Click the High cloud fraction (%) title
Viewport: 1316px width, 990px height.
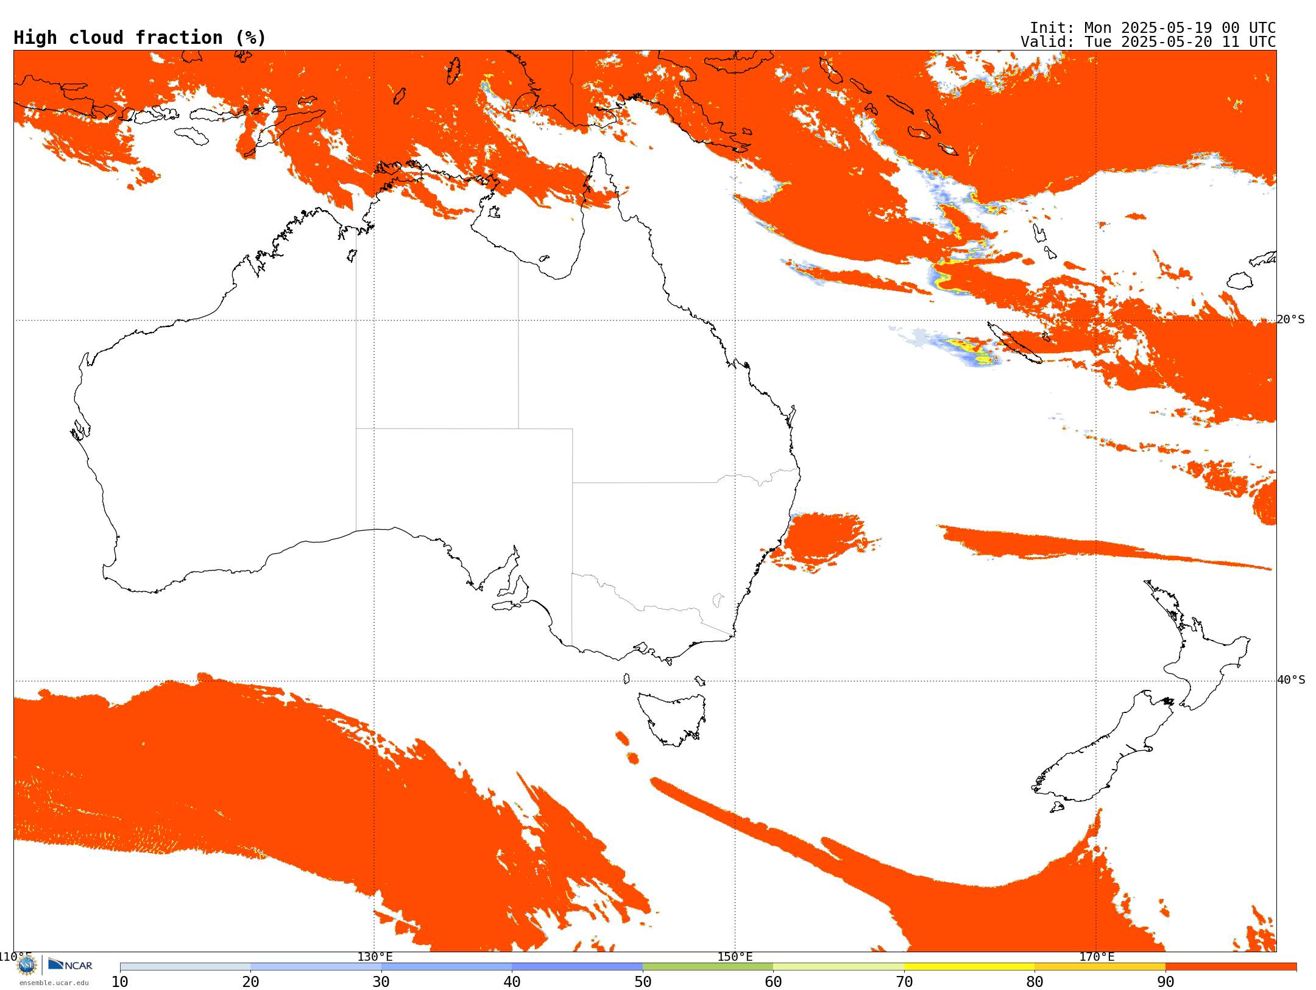[x=140, y=38]
